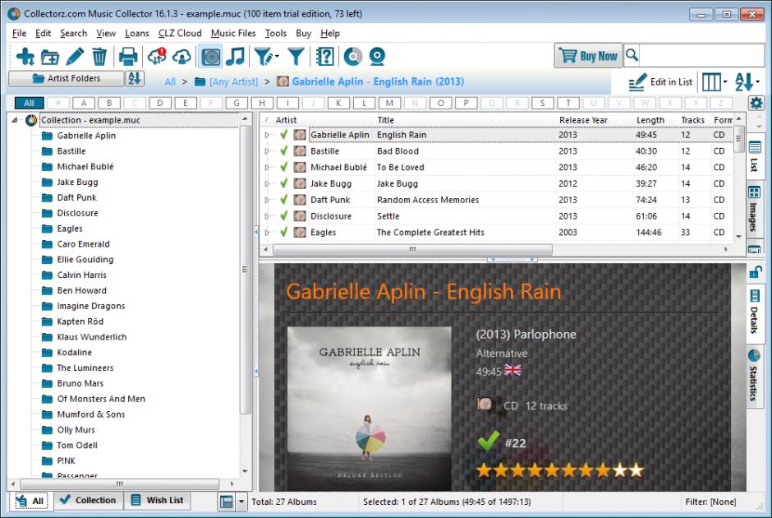
Task: Click the Edit Album pencil icon
Action: coord(75,56)
